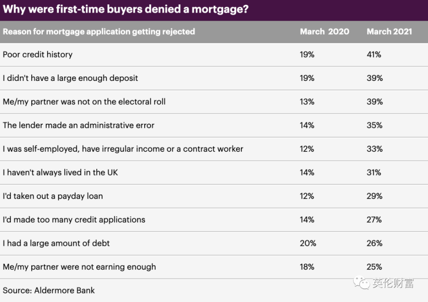Click the 33% value for self-employed row
This screenshot has height=302, width=428.
[x=374, y=149]
